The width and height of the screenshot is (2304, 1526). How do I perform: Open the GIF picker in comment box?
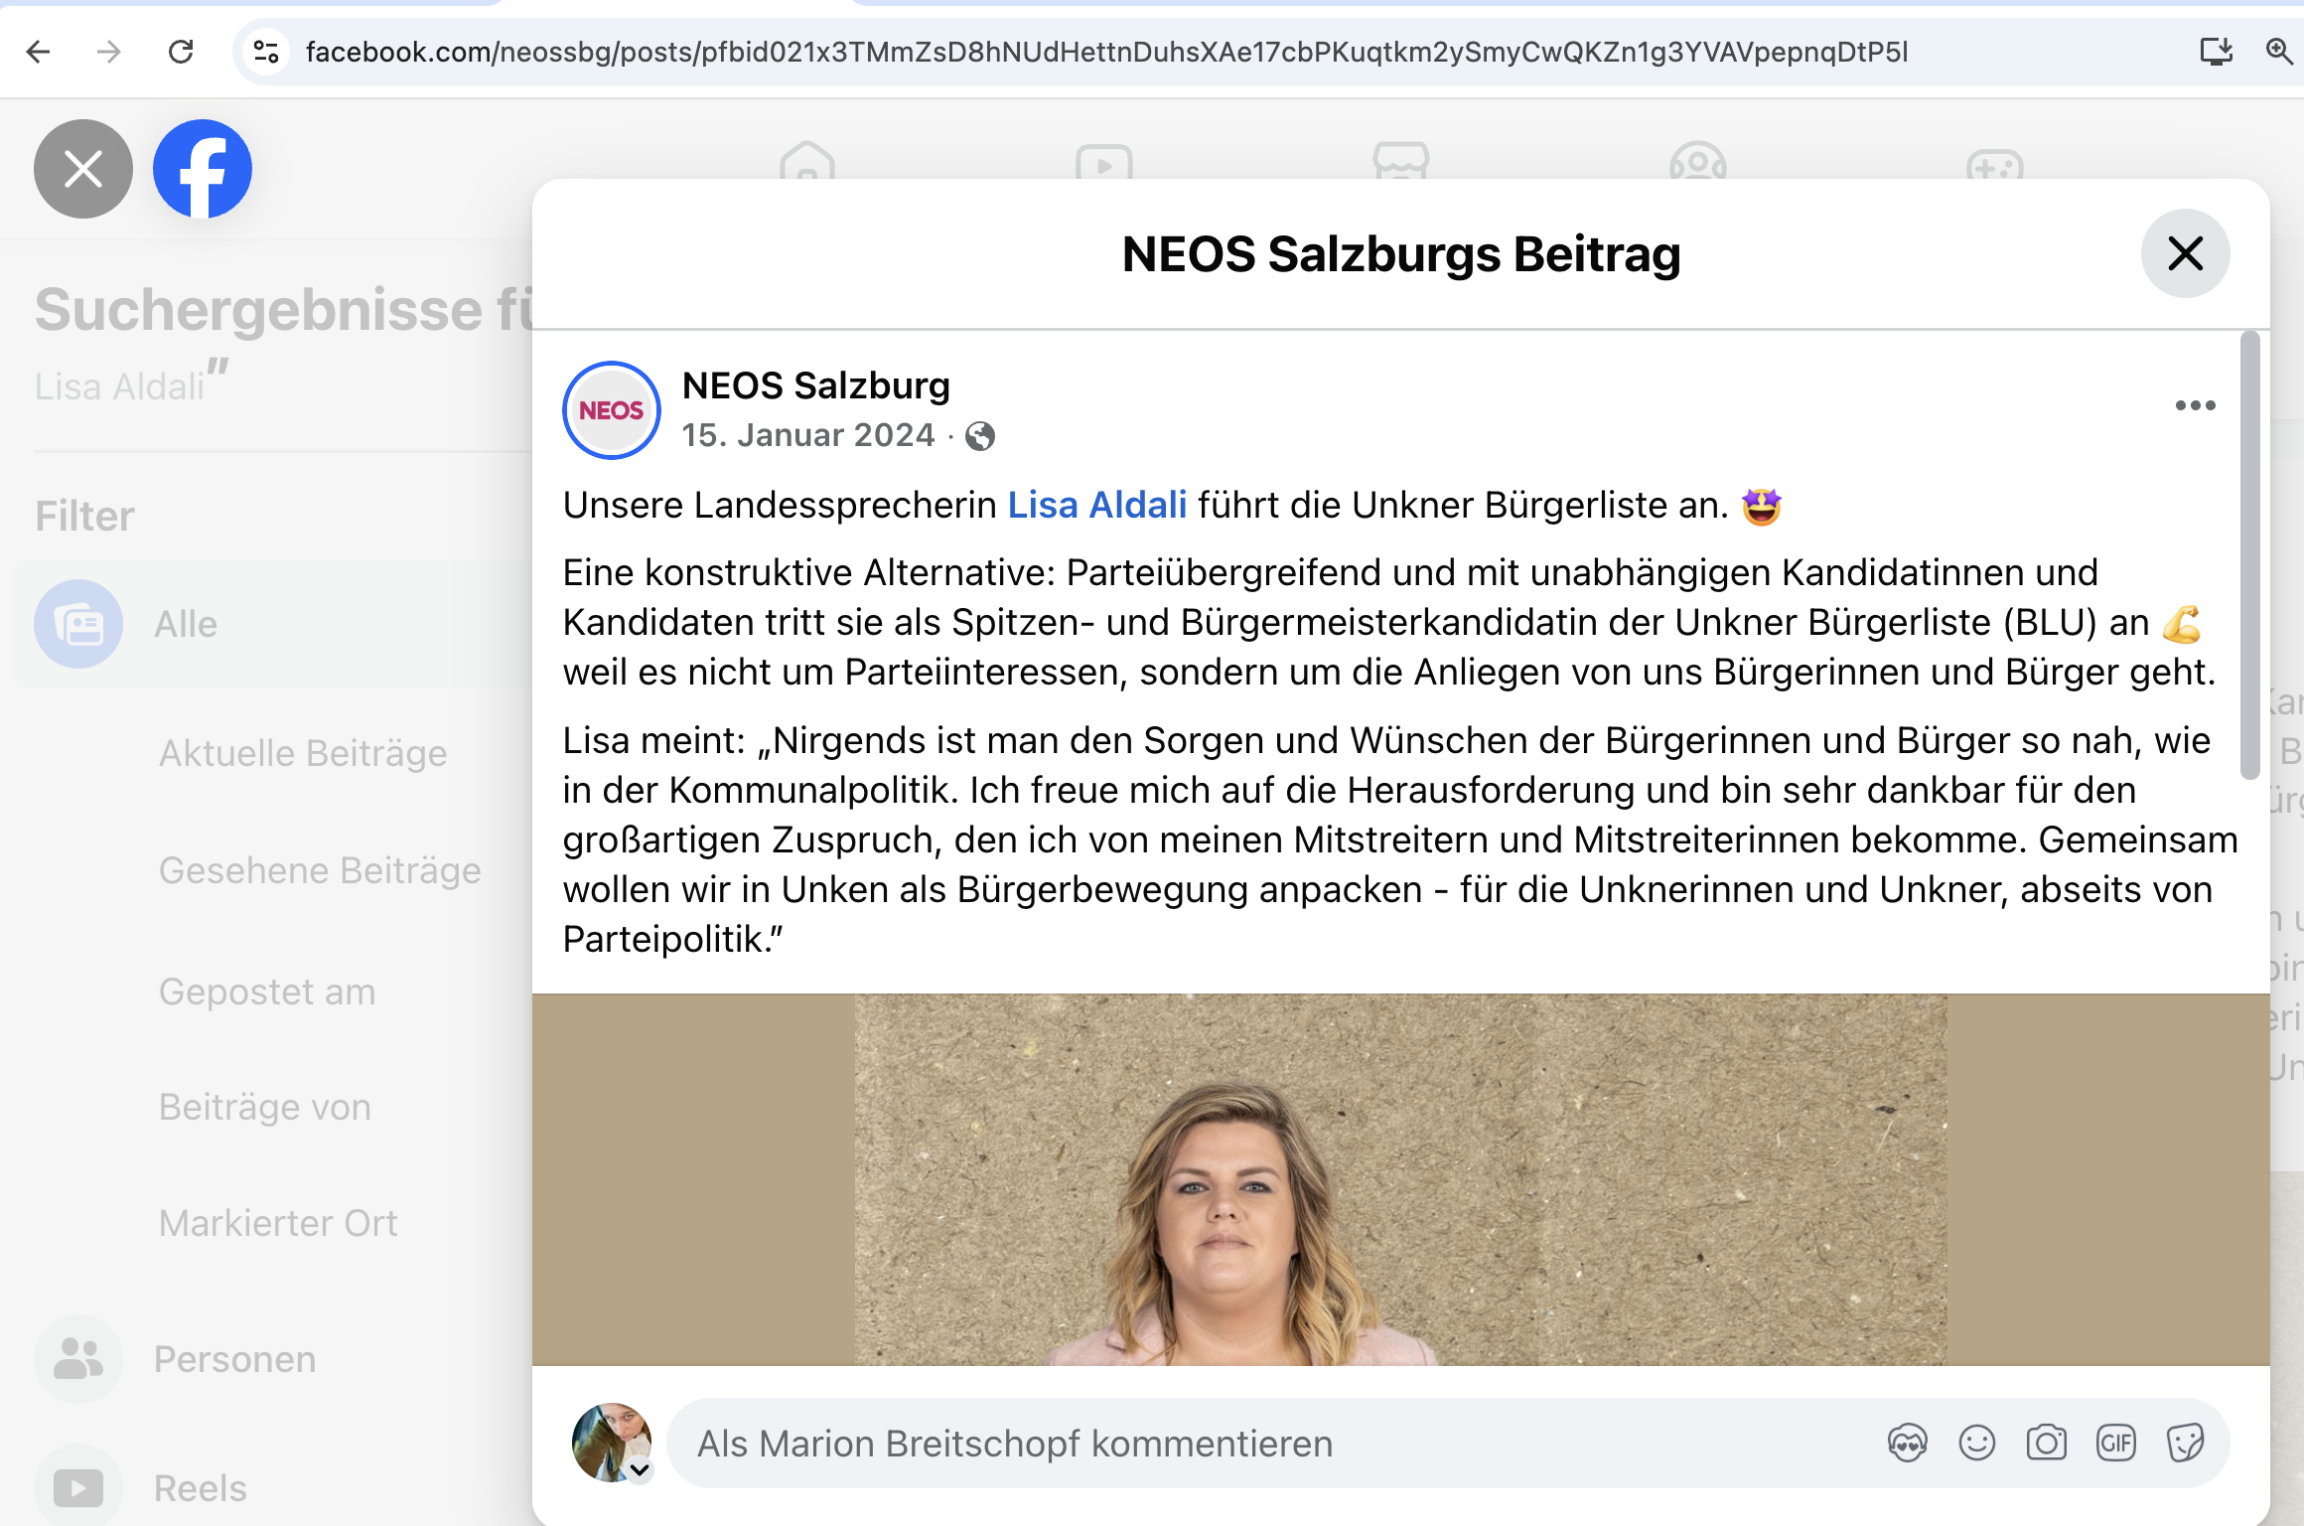click(2115, 1444)
